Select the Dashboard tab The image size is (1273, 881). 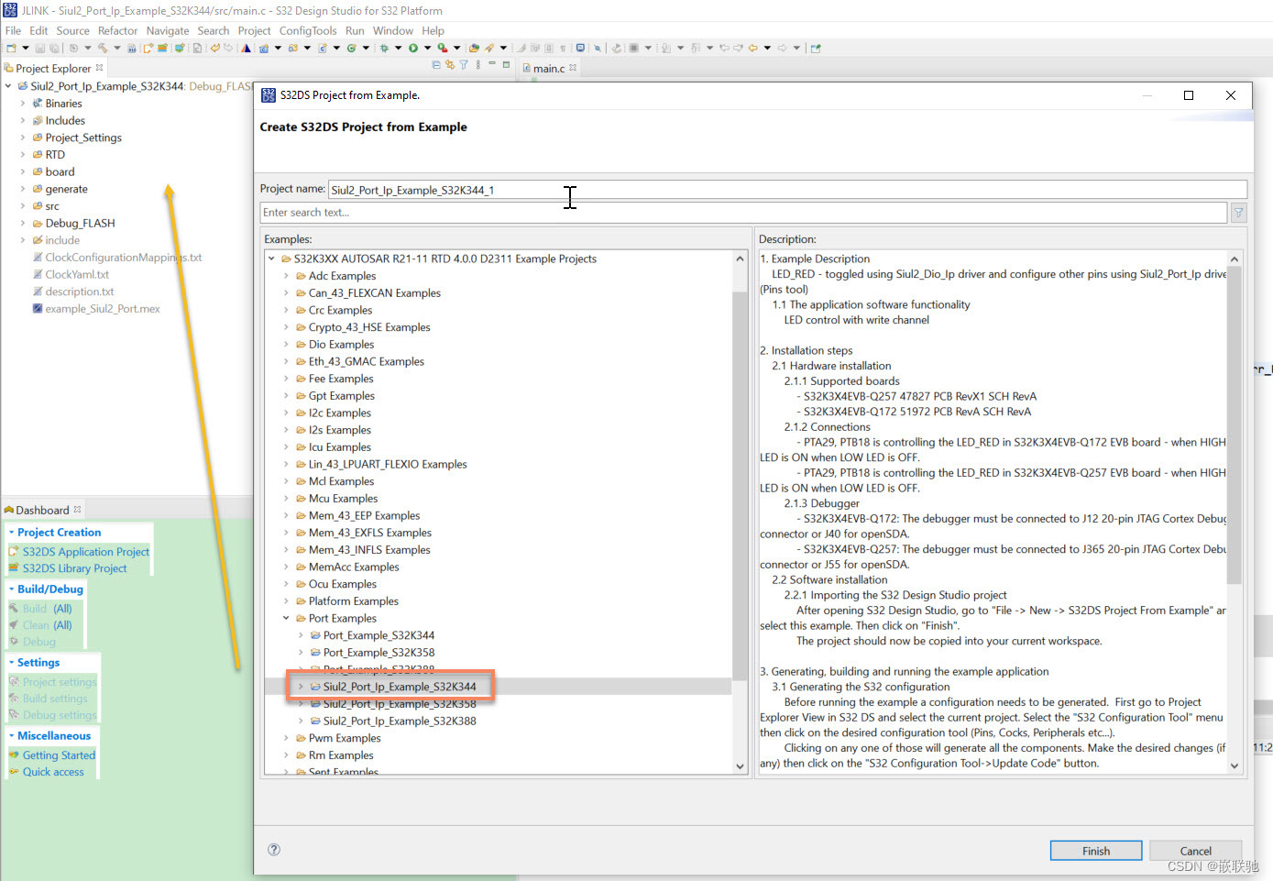point(42,511)
